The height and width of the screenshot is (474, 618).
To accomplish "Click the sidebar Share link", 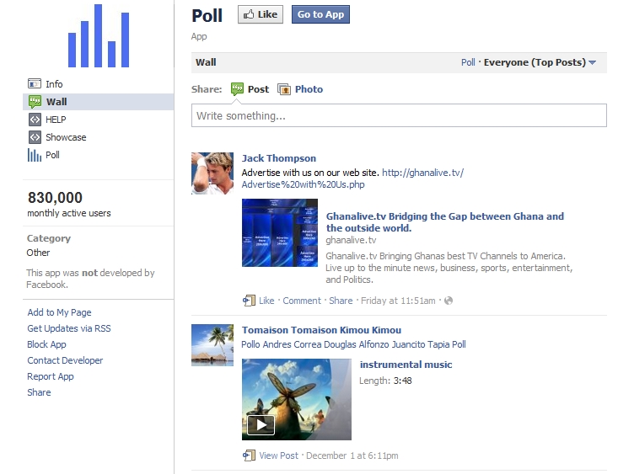I will coord(39,392).
